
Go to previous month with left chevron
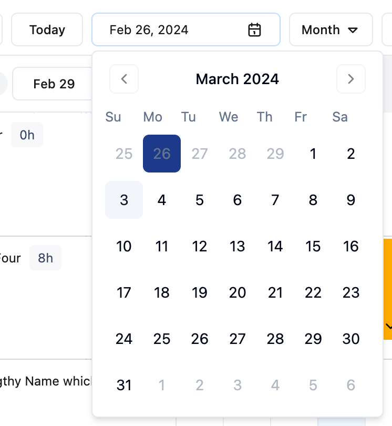pos(124,79)
